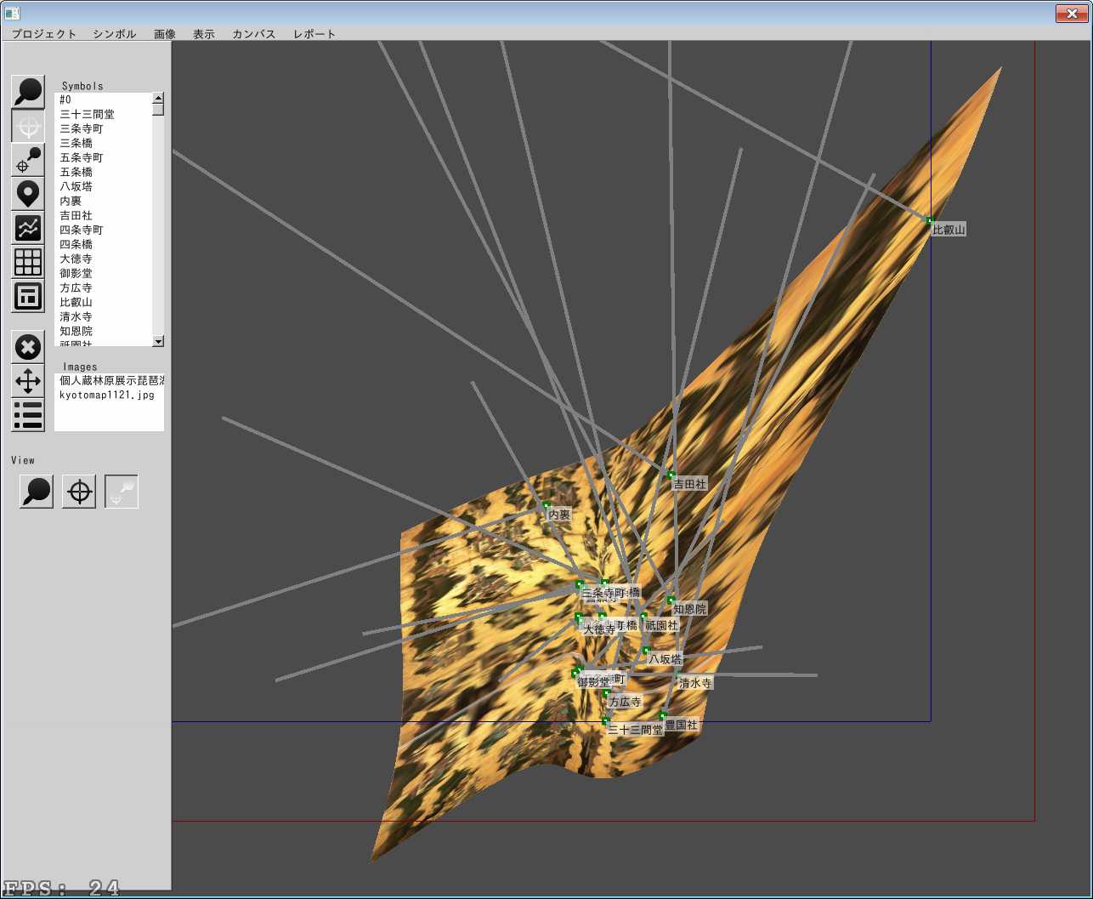
Task: Click the 三十三間堂 label on the map
Action: (636, 730)
